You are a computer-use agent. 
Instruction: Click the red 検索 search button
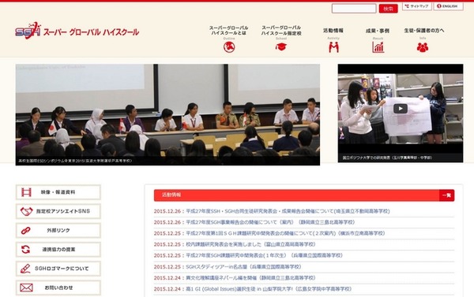[388, 9]
